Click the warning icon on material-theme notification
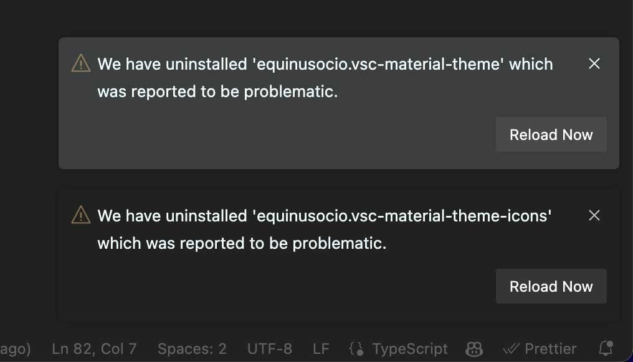The image size is (633, 362). click(x=81, y=63)
